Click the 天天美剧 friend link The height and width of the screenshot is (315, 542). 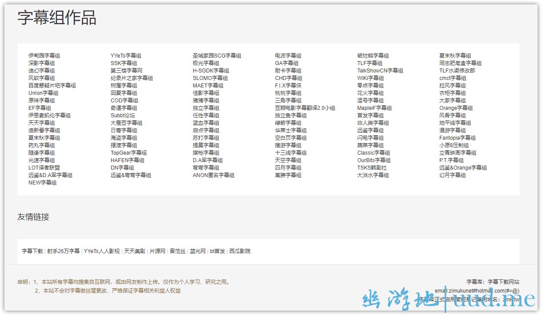(134, 251)
